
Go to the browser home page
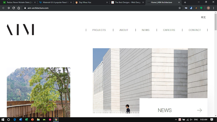click(x=19, y=8)
